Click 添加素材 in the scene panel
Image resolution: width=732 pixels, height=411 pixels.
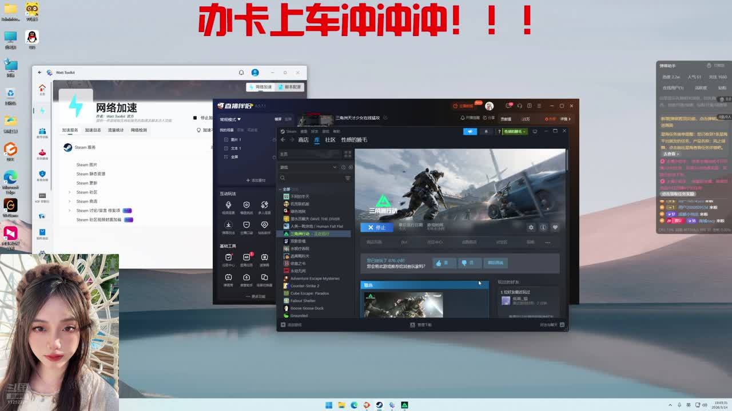pyautogui.click(x=256, y=180)
